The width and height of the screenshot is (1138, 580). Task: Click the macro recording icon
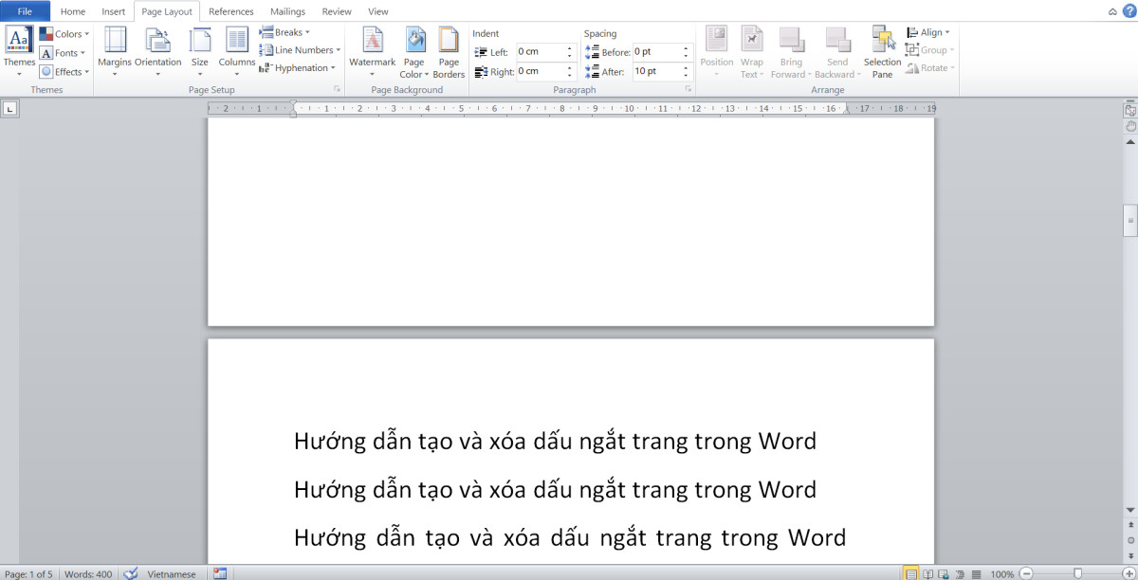click(x=220, y=573)
